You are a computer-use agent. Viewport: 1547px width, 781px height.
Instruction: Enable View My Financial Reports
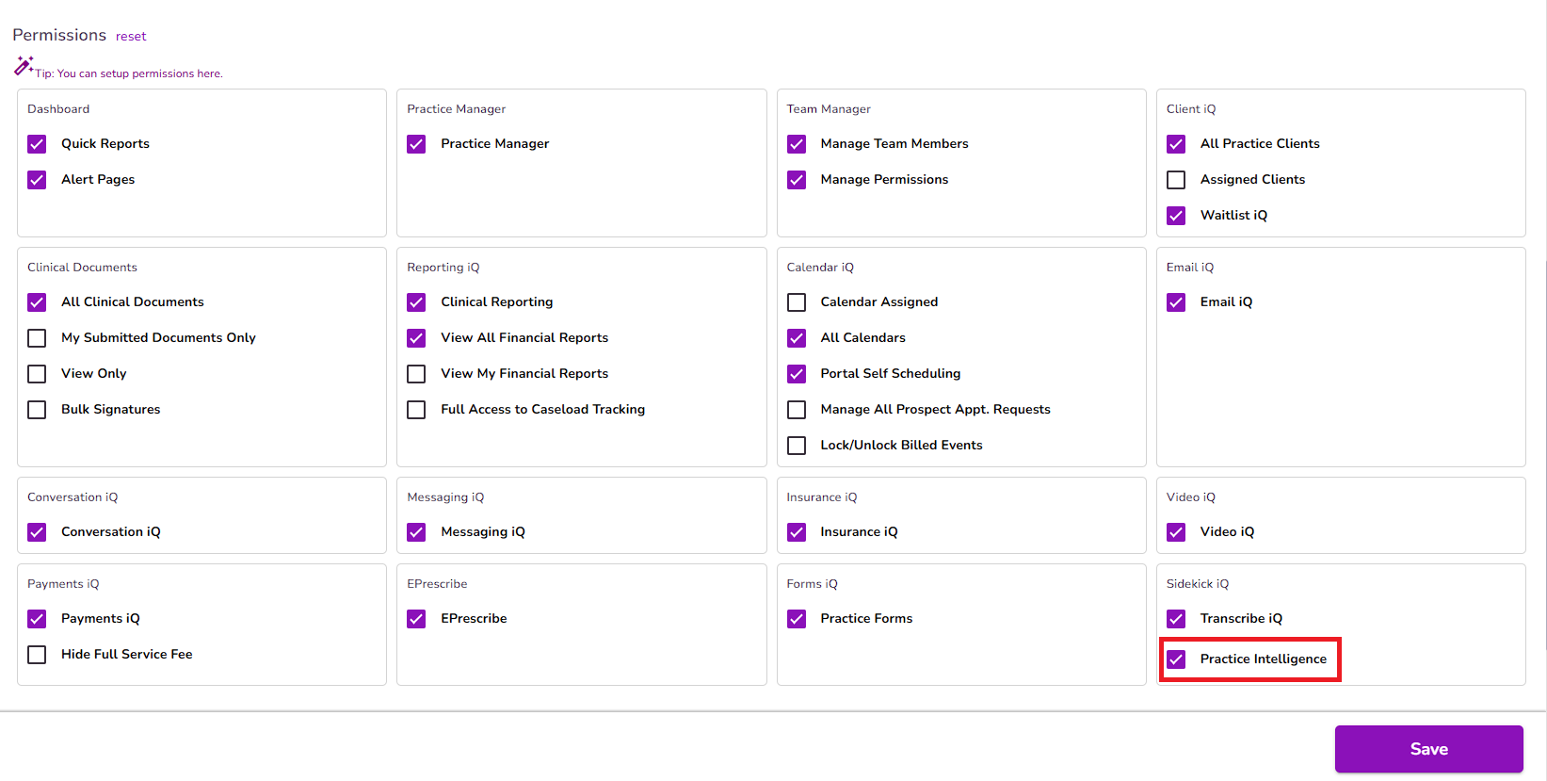click(416, 374)
